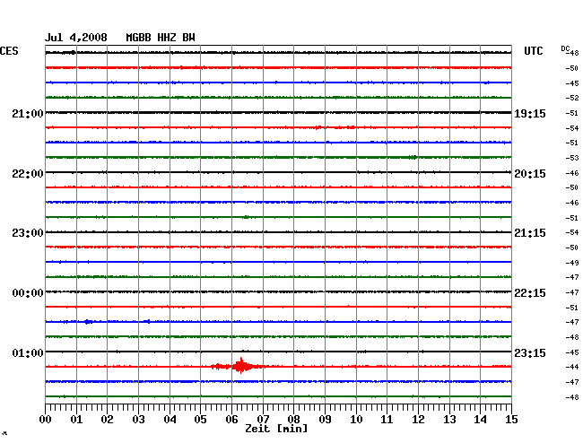Click the "03" minute axis label
Screen dimensions: 583x443
coord(138,420)
